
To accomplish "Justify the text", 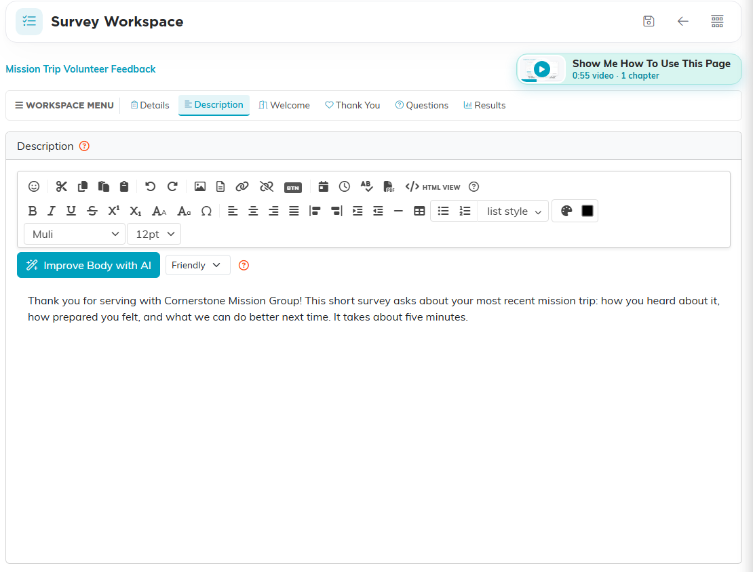I will coord(294,211).
